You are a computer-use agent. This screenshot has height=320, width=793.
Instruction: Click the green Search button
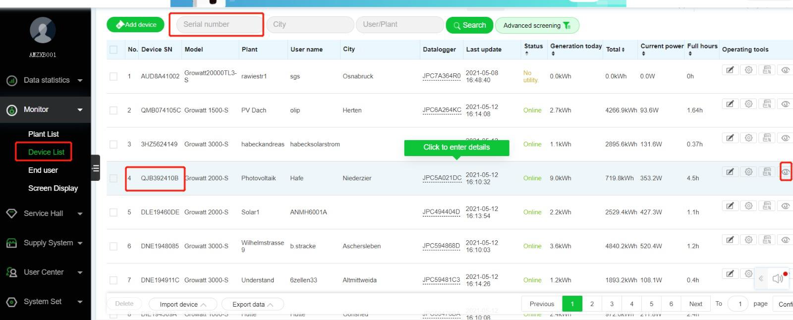pyautogui.click(x=469, y=25)
